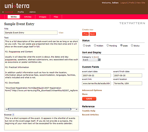Select the Pending status radio button
The image size is (148, 132).
pyautogui.click(x=108, y=45)
